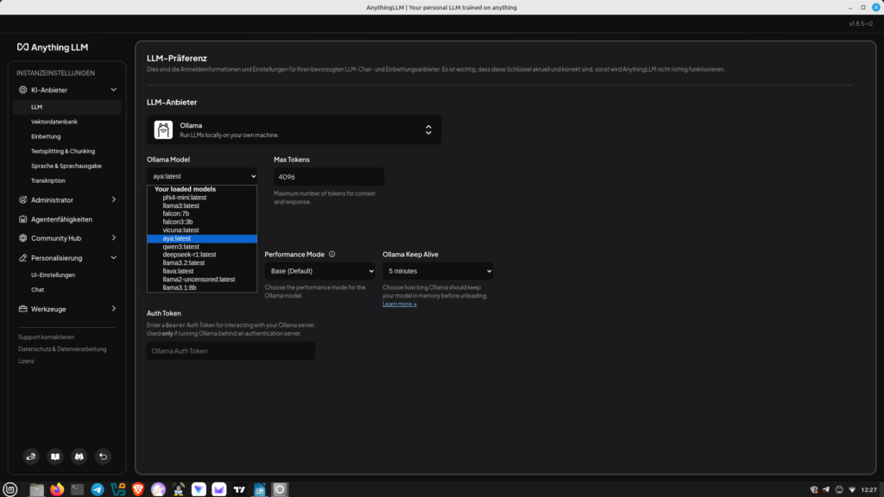Select llama3:latest from model list
This screenshot has width=884, height=497.
[x=202, y=205]
